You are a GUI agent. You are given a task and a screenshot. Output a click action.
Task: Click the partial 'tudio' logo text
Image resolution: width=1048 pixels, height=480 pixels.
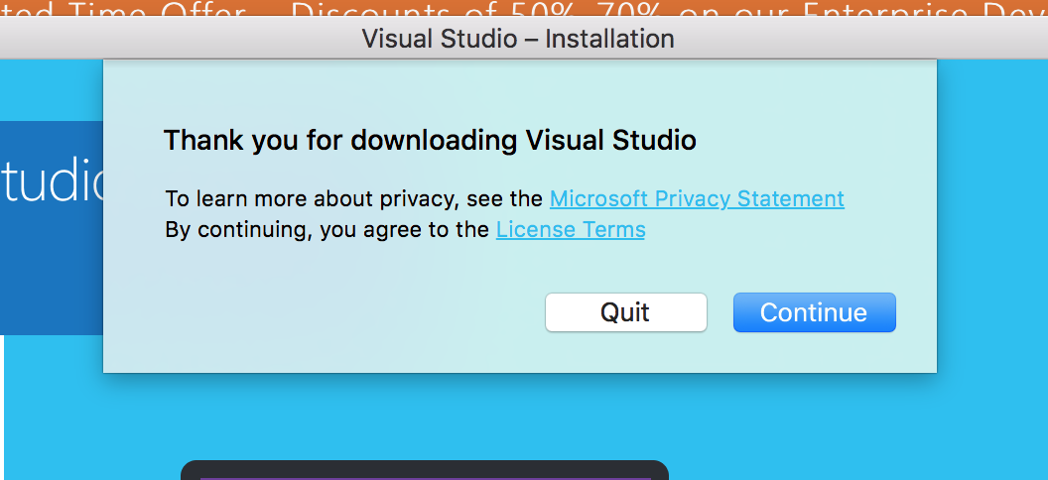[52, 181]
